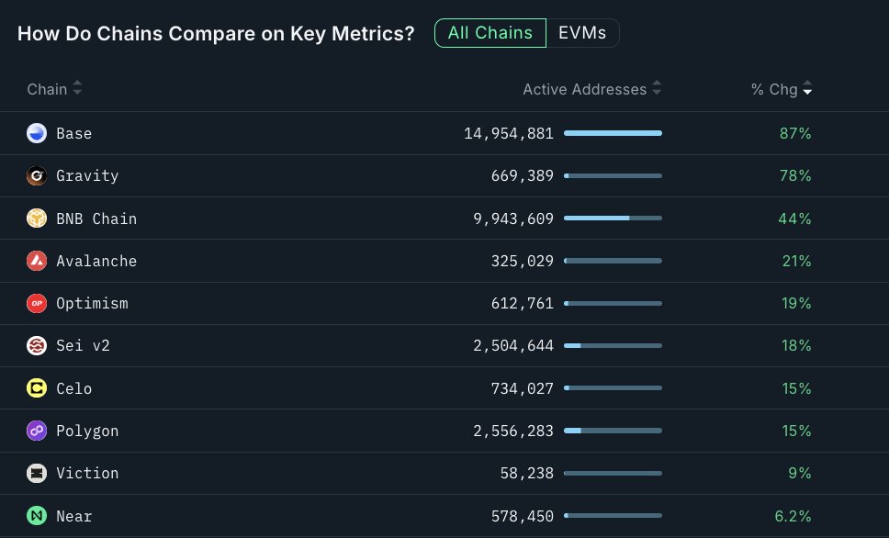Click the Sei v2 logo icon
Image resolution: width=889 pixels, height=538 pixels.
(37, 345)
